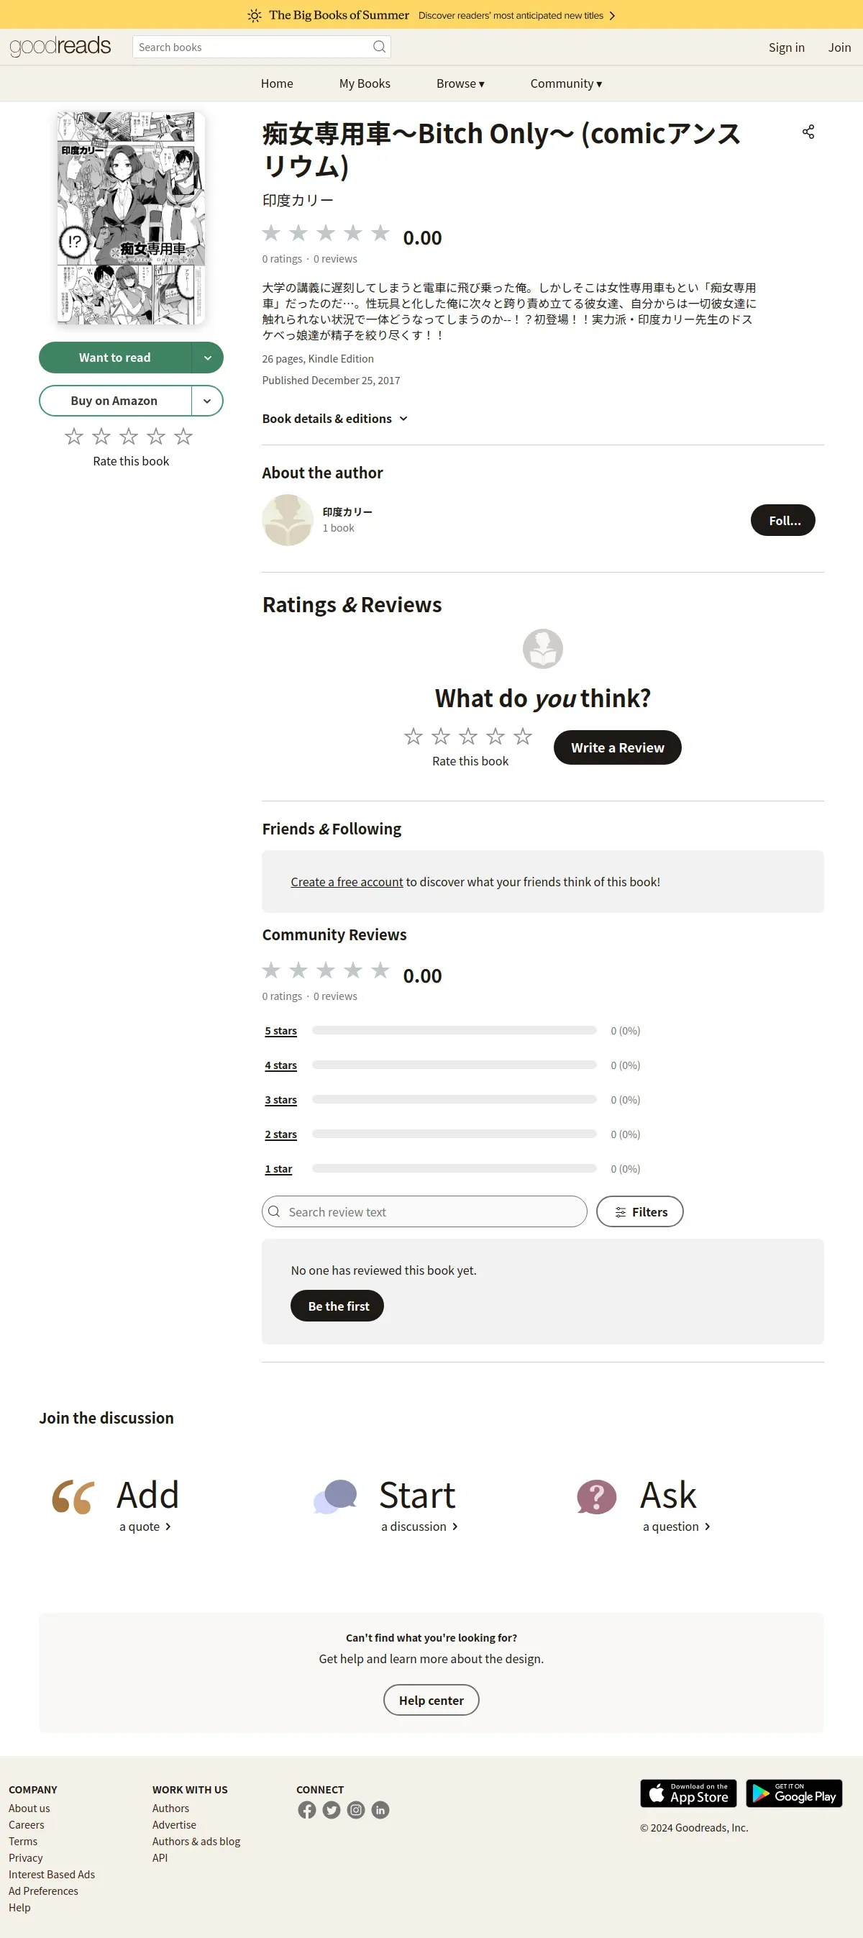Click the 5 stars rating bar
This screenshot has height=1938, width=863.
coord(454,1030)
